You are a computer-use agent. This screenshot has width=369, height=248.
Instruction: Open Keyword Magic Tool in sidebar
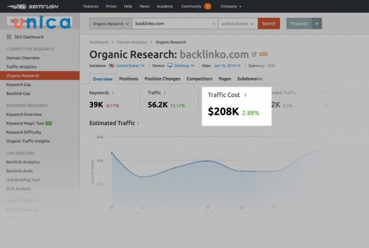click(x=25, y=123)
